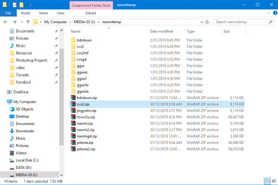
Task: Open the Share ribbon tab
Action: [44, 13]
